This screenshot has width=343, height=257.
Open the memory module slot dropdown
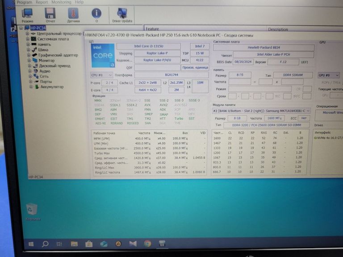[261, 111]
